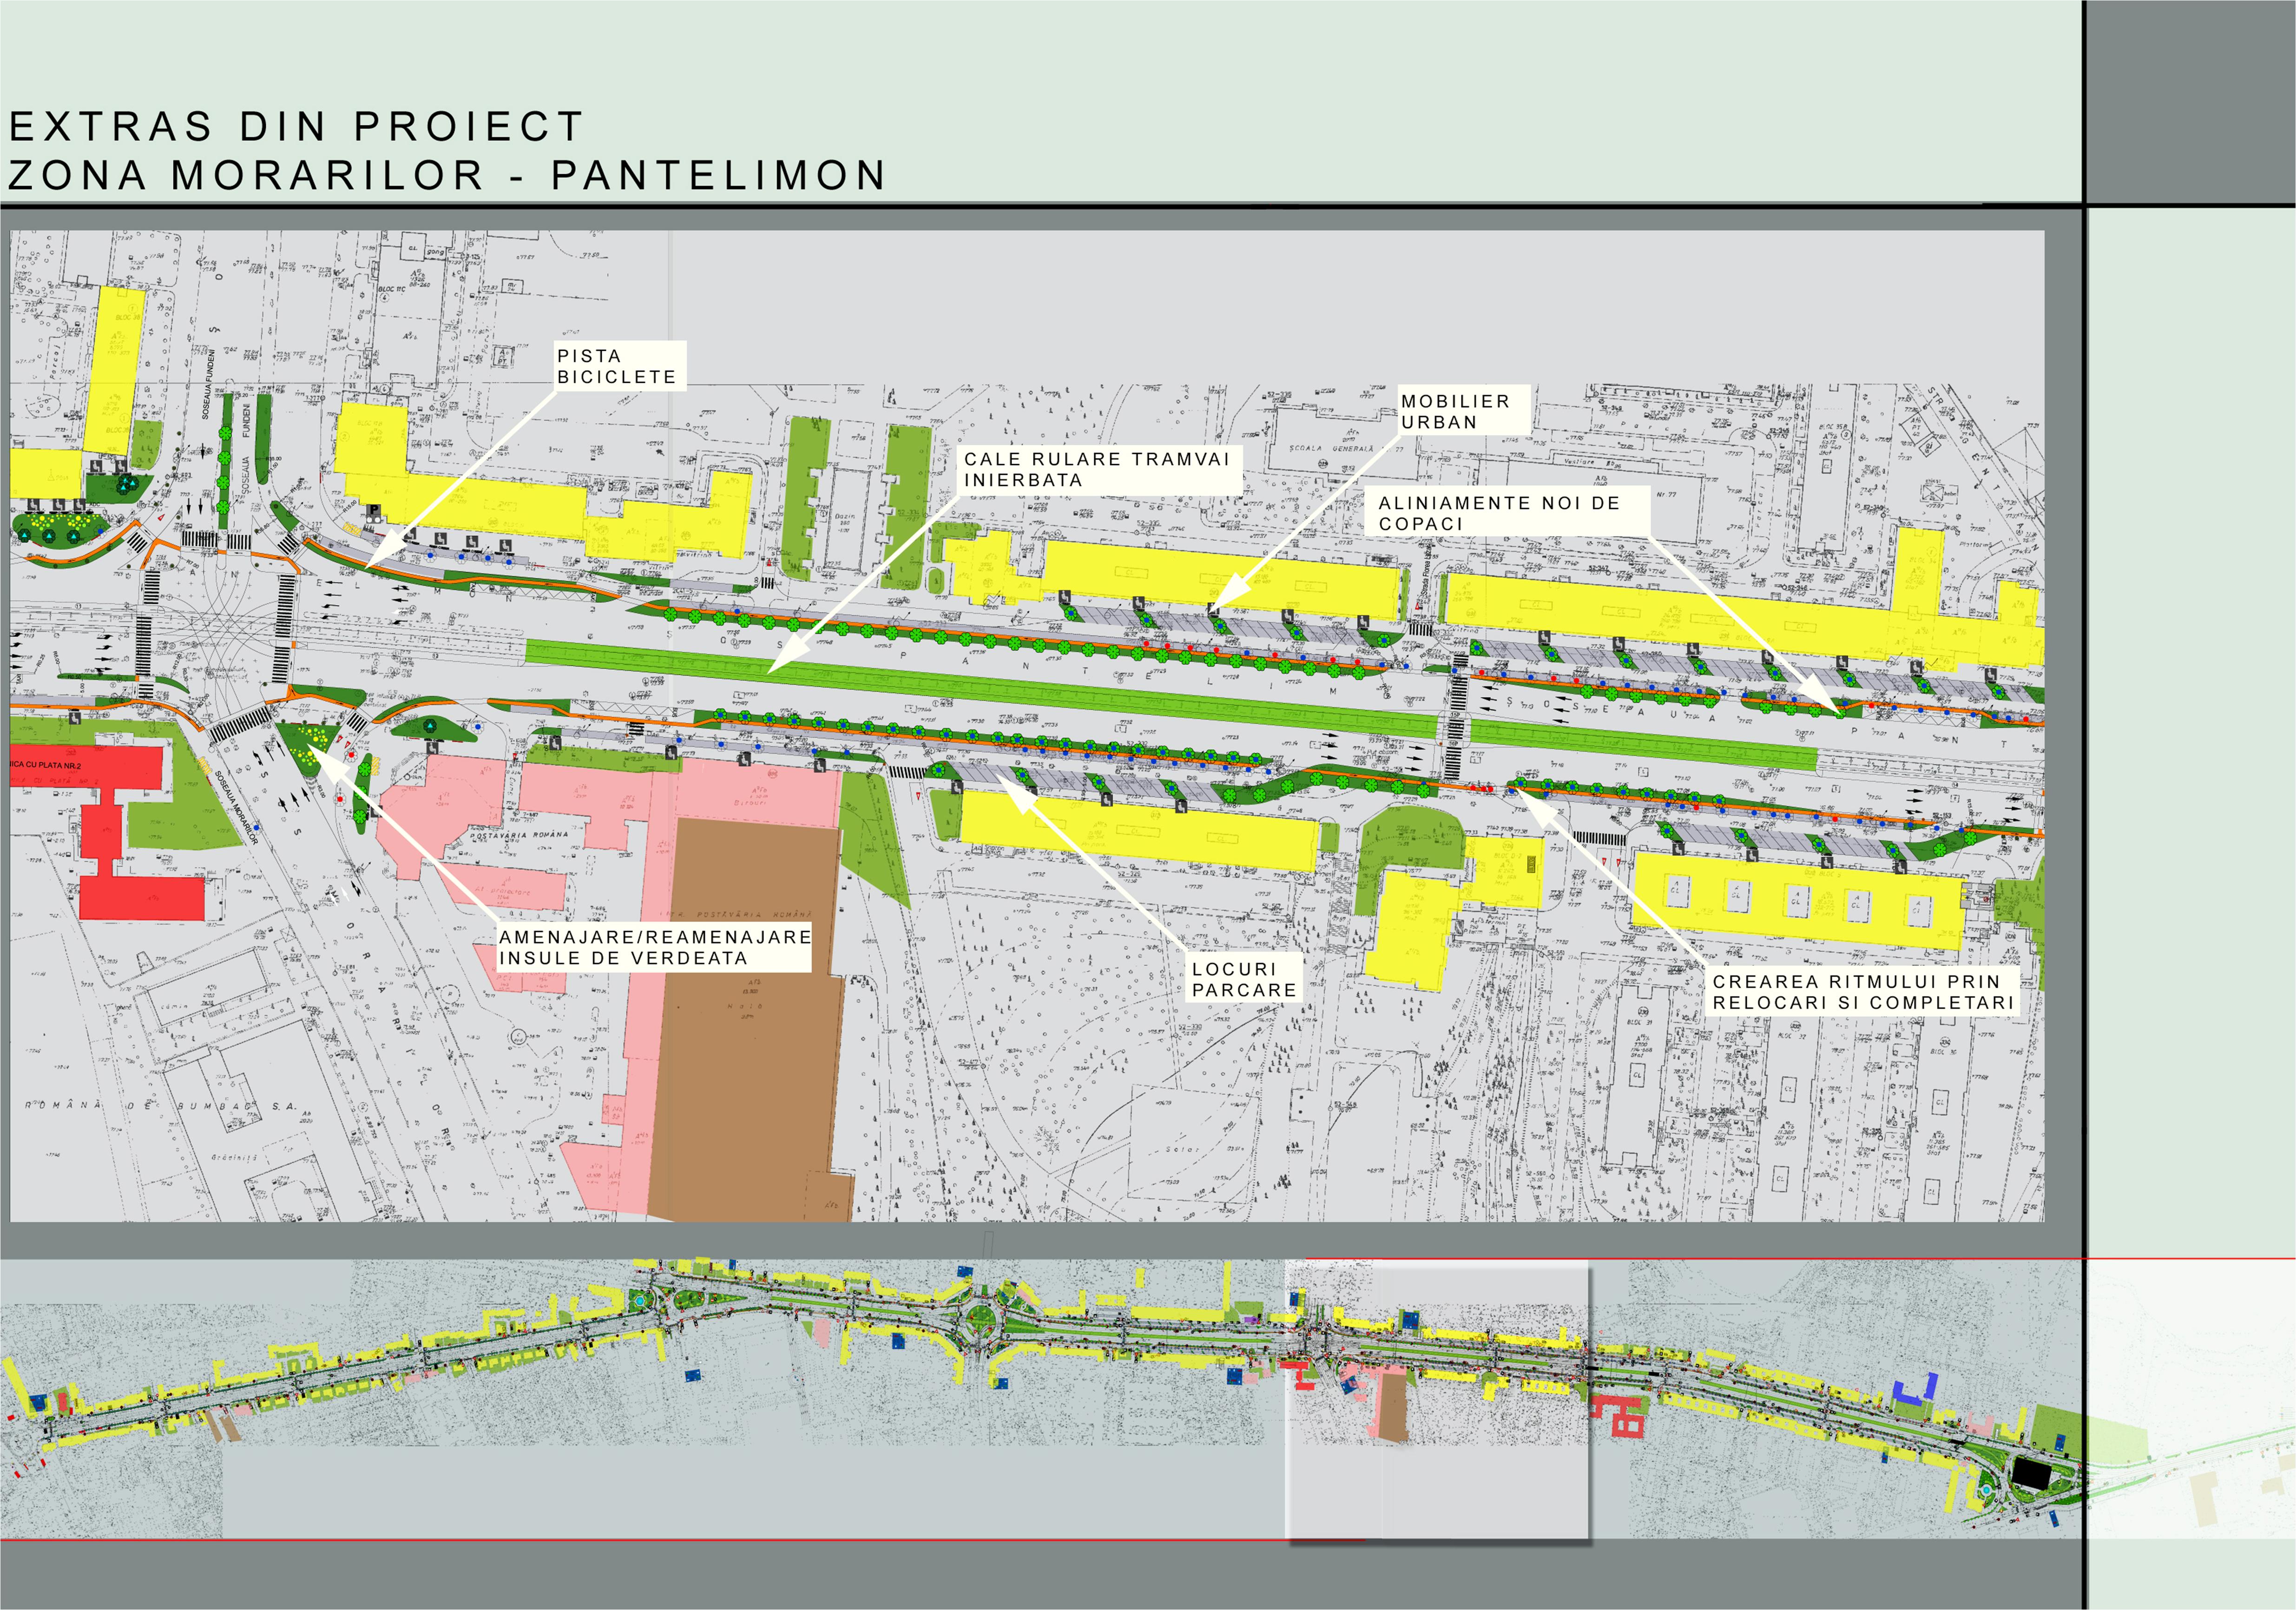The width and height of the screenshot is (2296, 1610).
Task: Click the 'LOCURI PARCARE' callout label
Action: point(1244,979)
